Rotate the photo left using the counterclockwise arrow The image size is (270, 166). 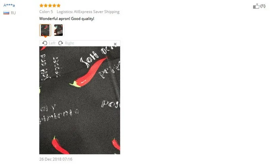point(45,43)
